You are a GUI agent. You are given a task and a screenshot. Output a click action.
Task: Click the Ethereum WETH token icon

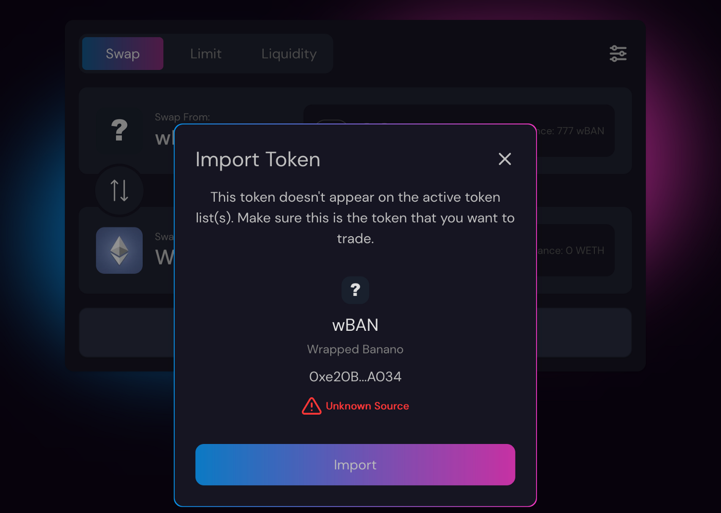tap(119, 251)
